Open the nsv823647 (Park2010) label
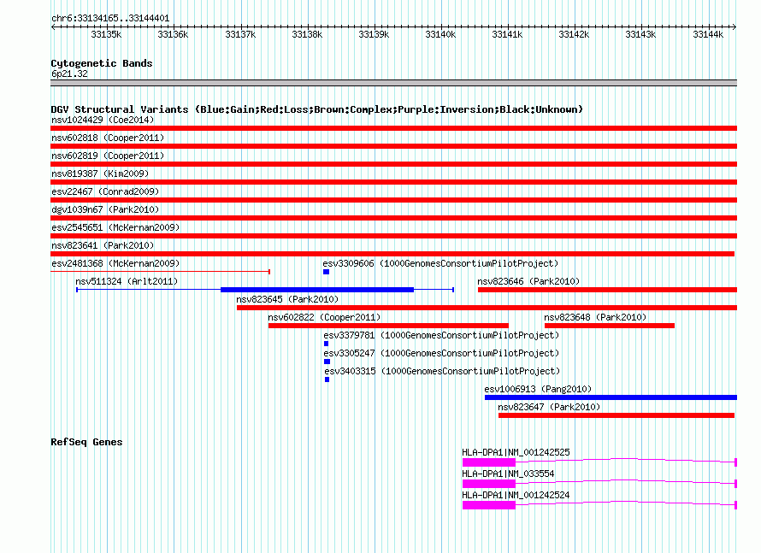 (550, 407)
